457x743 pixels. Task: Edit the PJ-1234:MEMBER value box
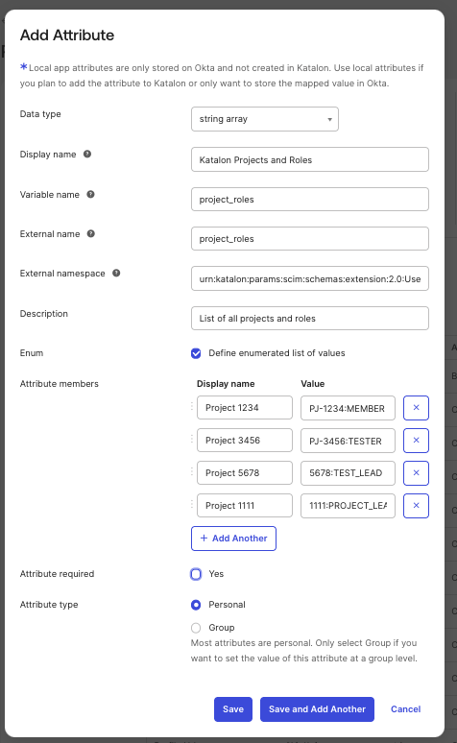tap(348, 408)
